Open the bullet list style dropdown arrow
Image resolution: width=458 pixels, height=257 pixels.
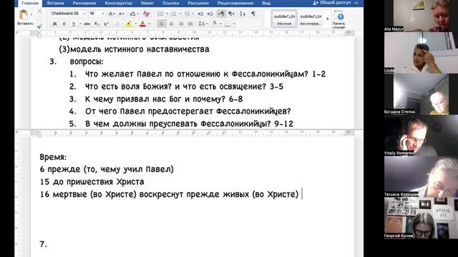pyautogui.click(x=167, y=14)
